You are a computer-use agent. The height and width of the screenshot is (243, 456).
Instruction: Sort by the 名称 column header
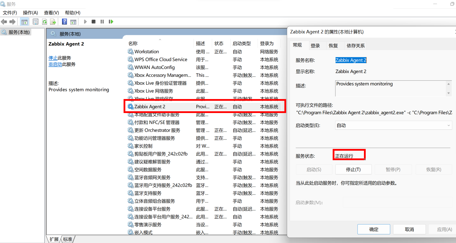coord(160,43)
